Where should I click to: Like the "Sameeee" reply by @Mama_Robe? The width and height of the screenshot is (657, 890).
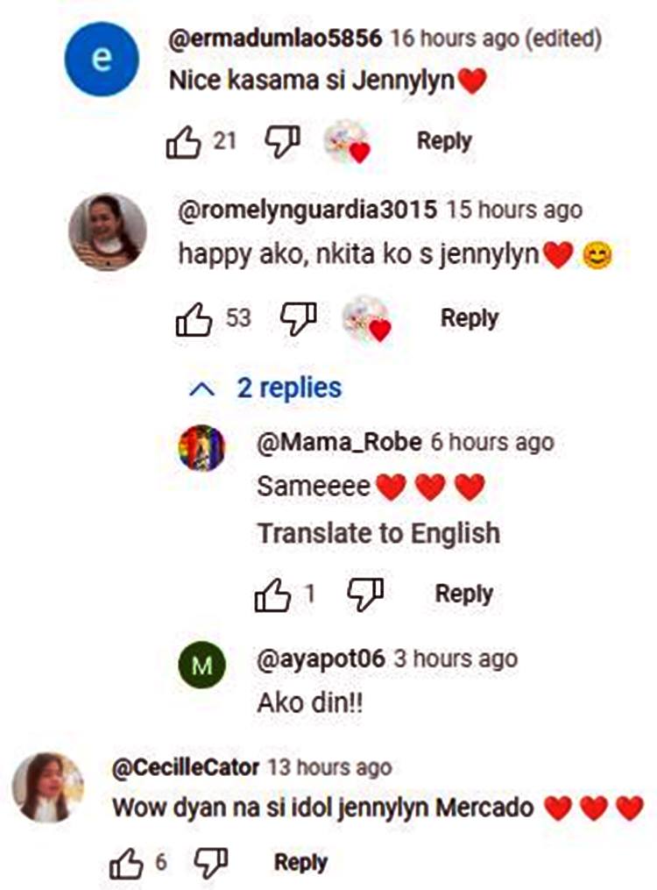[x=272, y=595]
